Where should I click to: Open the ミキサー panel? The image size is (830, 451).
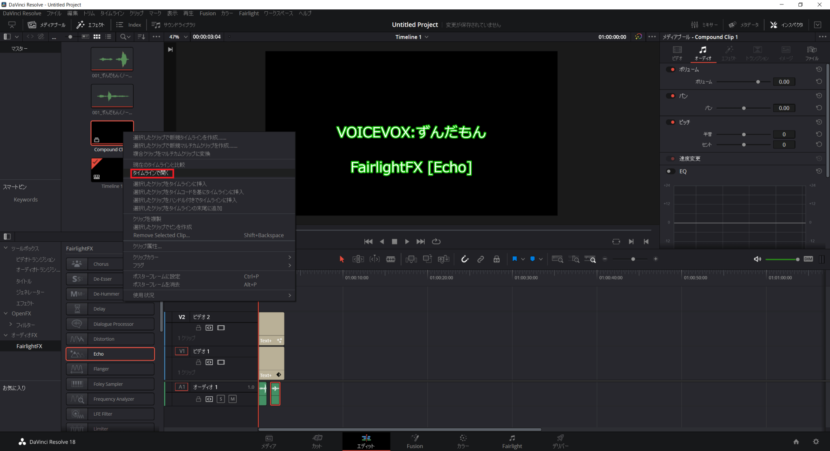[705, 24]
